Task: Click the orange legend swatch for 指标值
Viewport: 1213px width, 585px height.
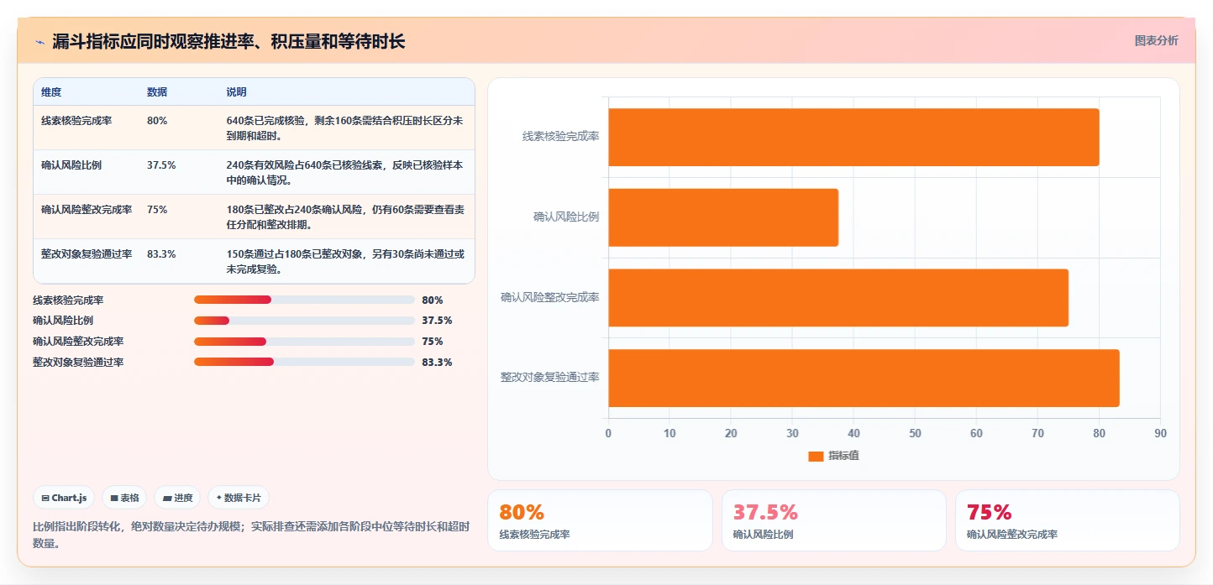Action: coord(816,456)
